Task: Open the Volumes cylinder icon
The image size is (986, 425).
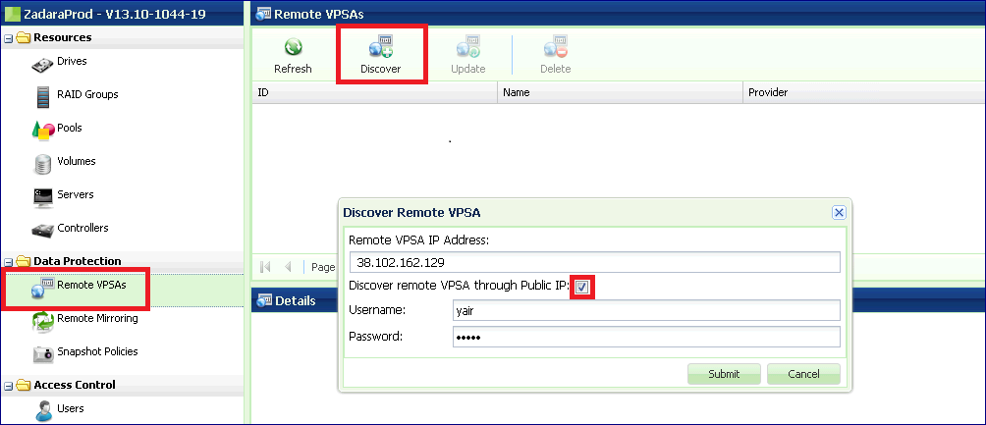Action: click(43, 164)
